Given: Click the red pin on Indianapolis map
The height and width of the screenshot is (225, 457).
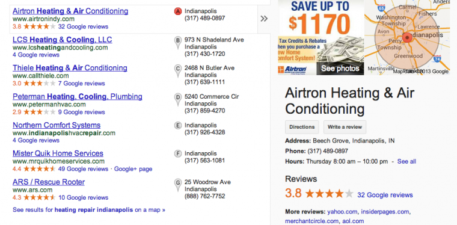Looking at the screenshot, I should click(406, 38).
